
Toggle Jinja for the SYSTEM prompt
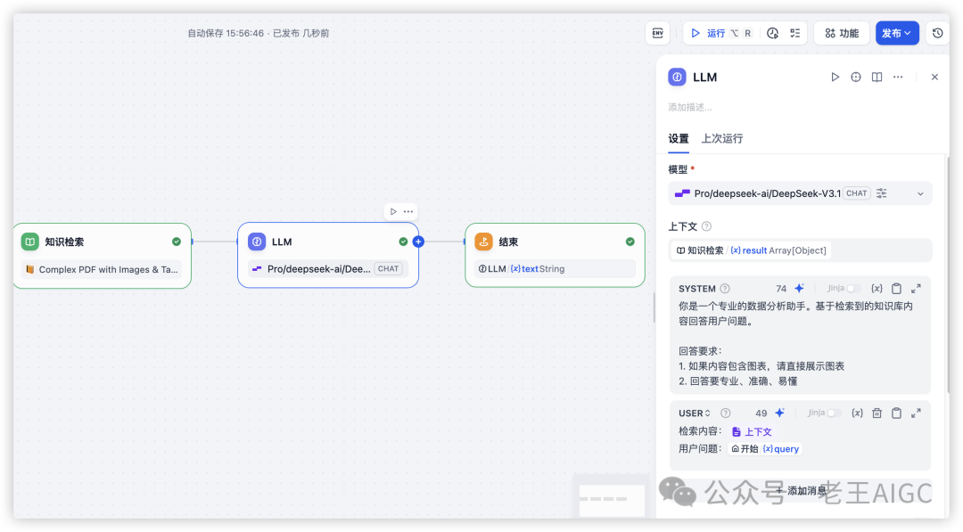click(852, 289)
